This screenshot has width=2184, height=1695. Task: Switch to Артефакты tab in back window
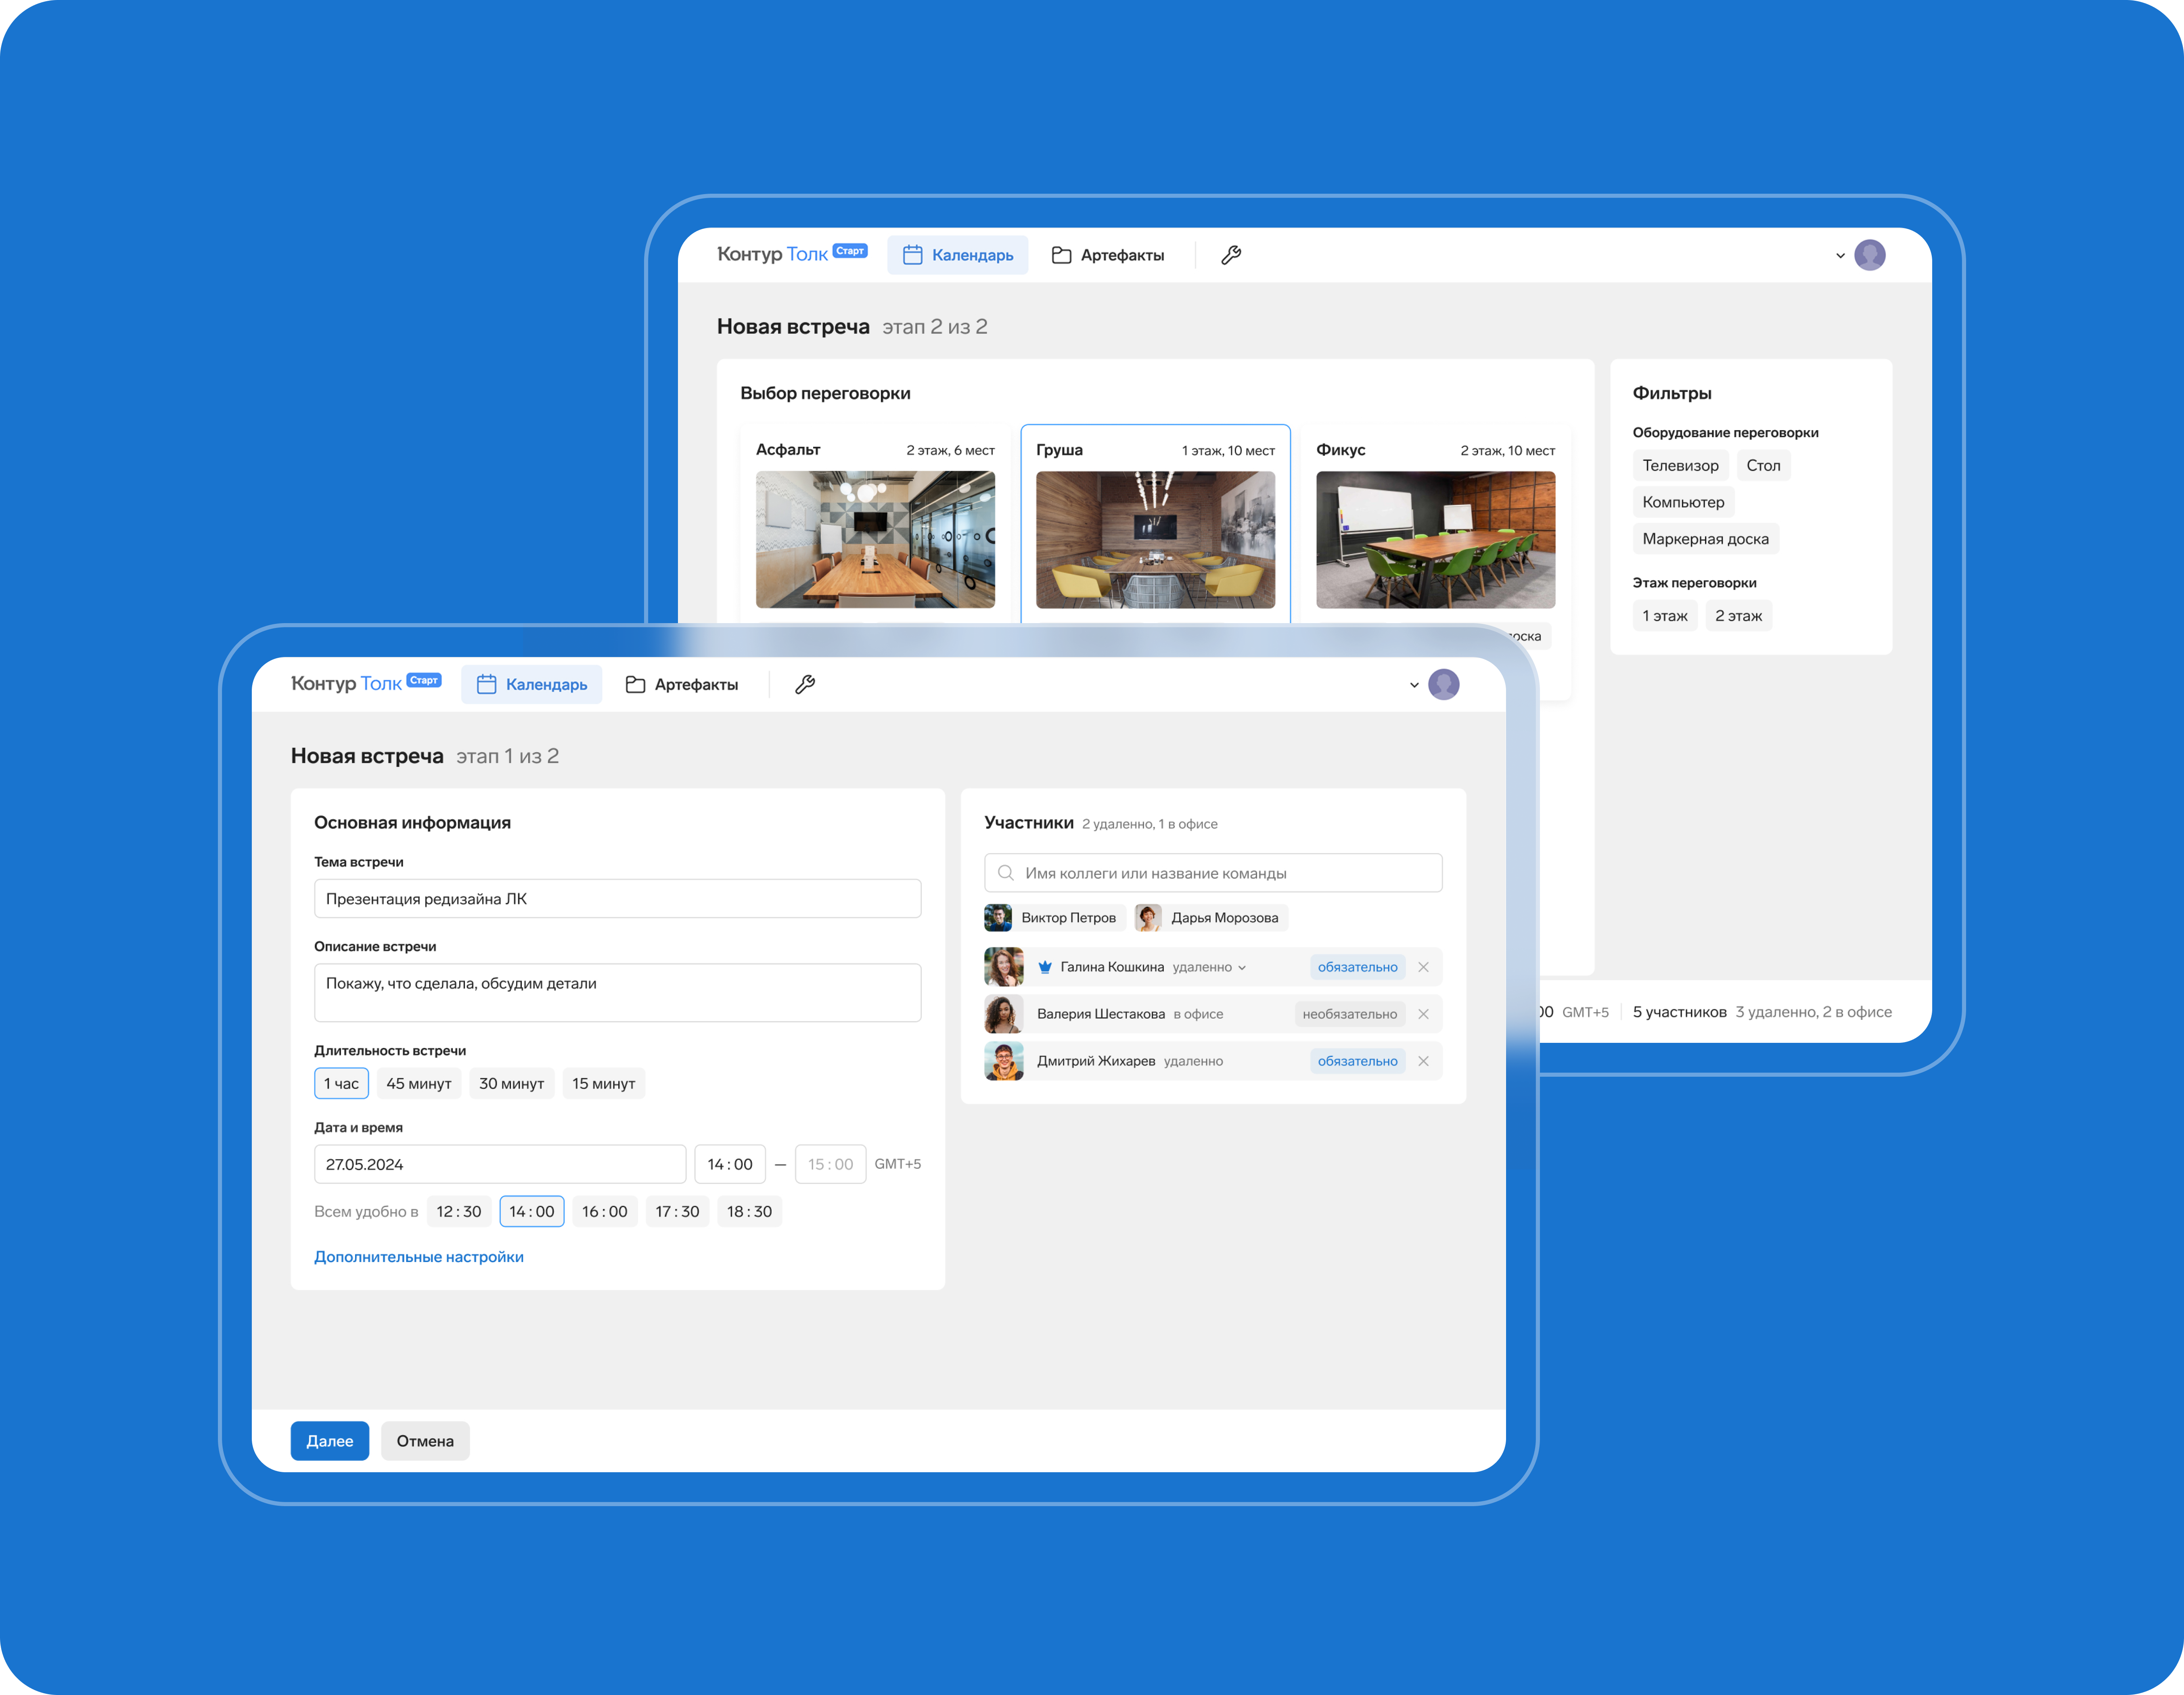point(1108,255)
